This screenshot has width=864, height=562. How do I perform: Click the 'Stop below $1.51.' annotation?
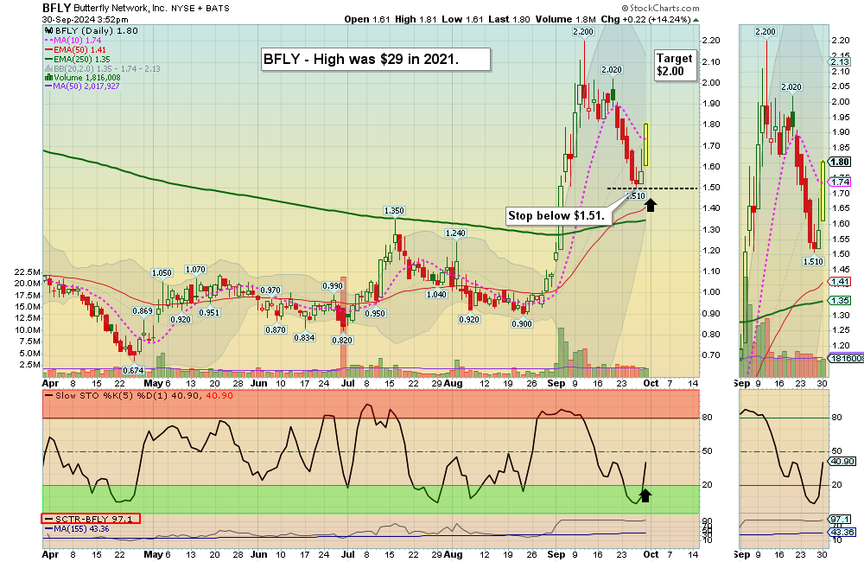[559, 215]
